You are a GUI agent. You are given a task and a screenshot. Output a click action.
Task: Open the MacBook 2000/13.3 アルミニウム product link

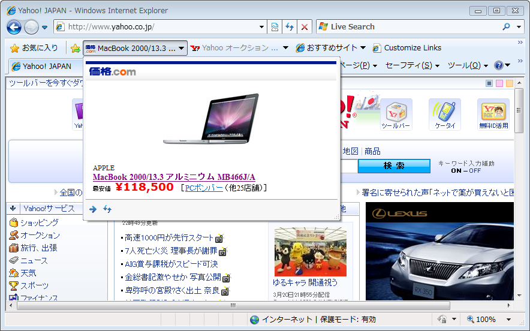pos(174,177)
